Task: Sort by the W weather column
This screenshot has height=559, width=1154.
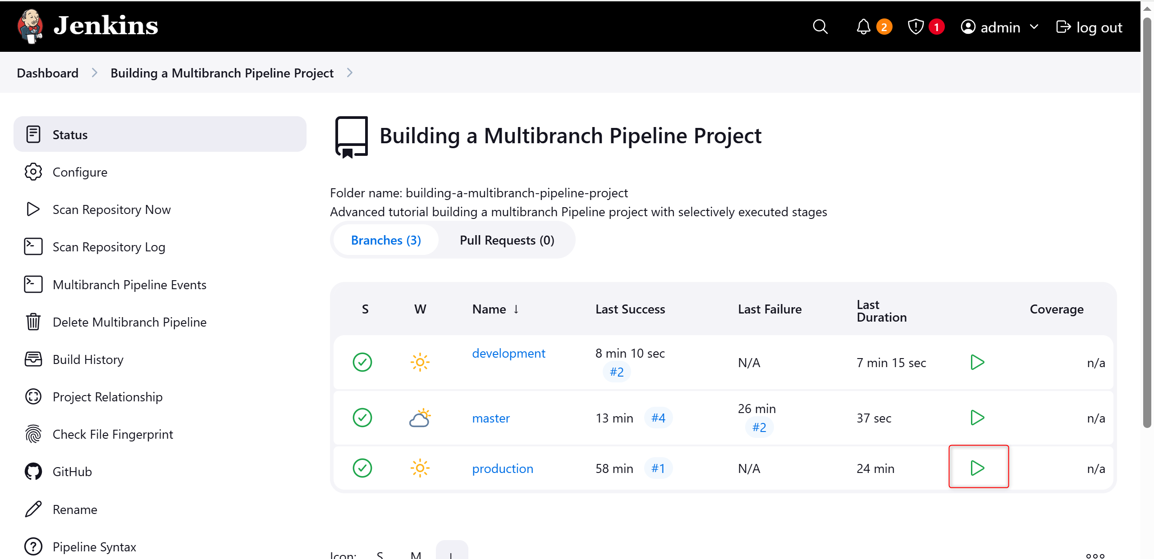Action: [420, 309]
